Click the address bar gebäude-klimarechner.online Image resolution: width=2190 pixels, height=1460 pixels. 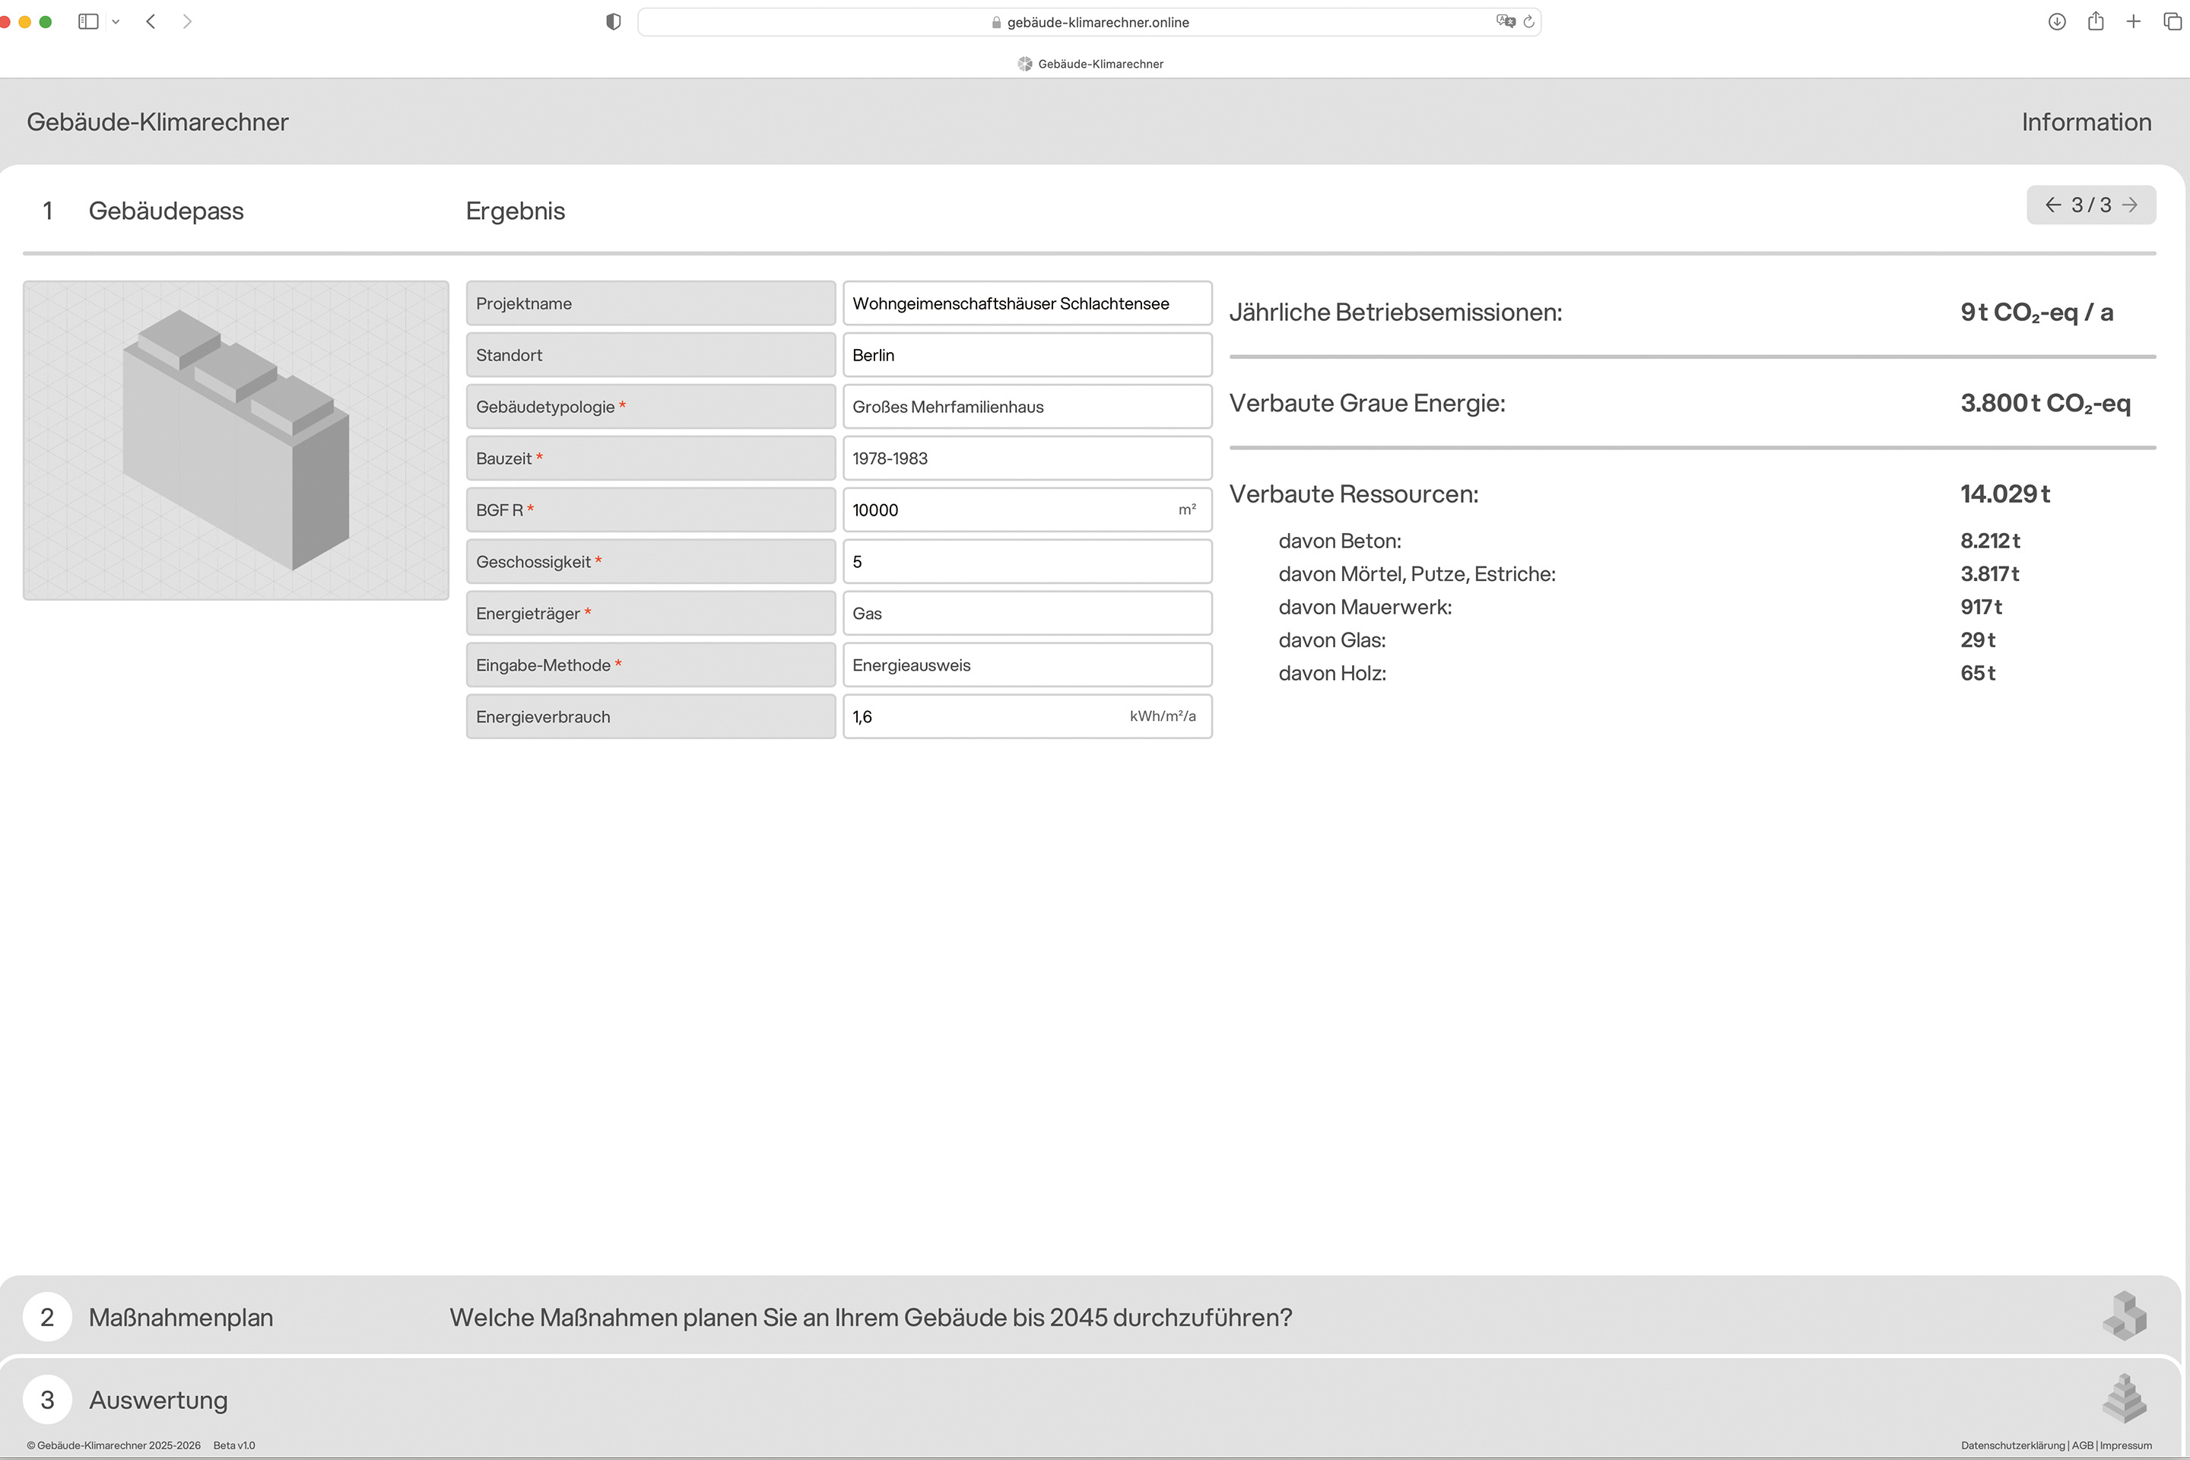(x=1088, y=21)
